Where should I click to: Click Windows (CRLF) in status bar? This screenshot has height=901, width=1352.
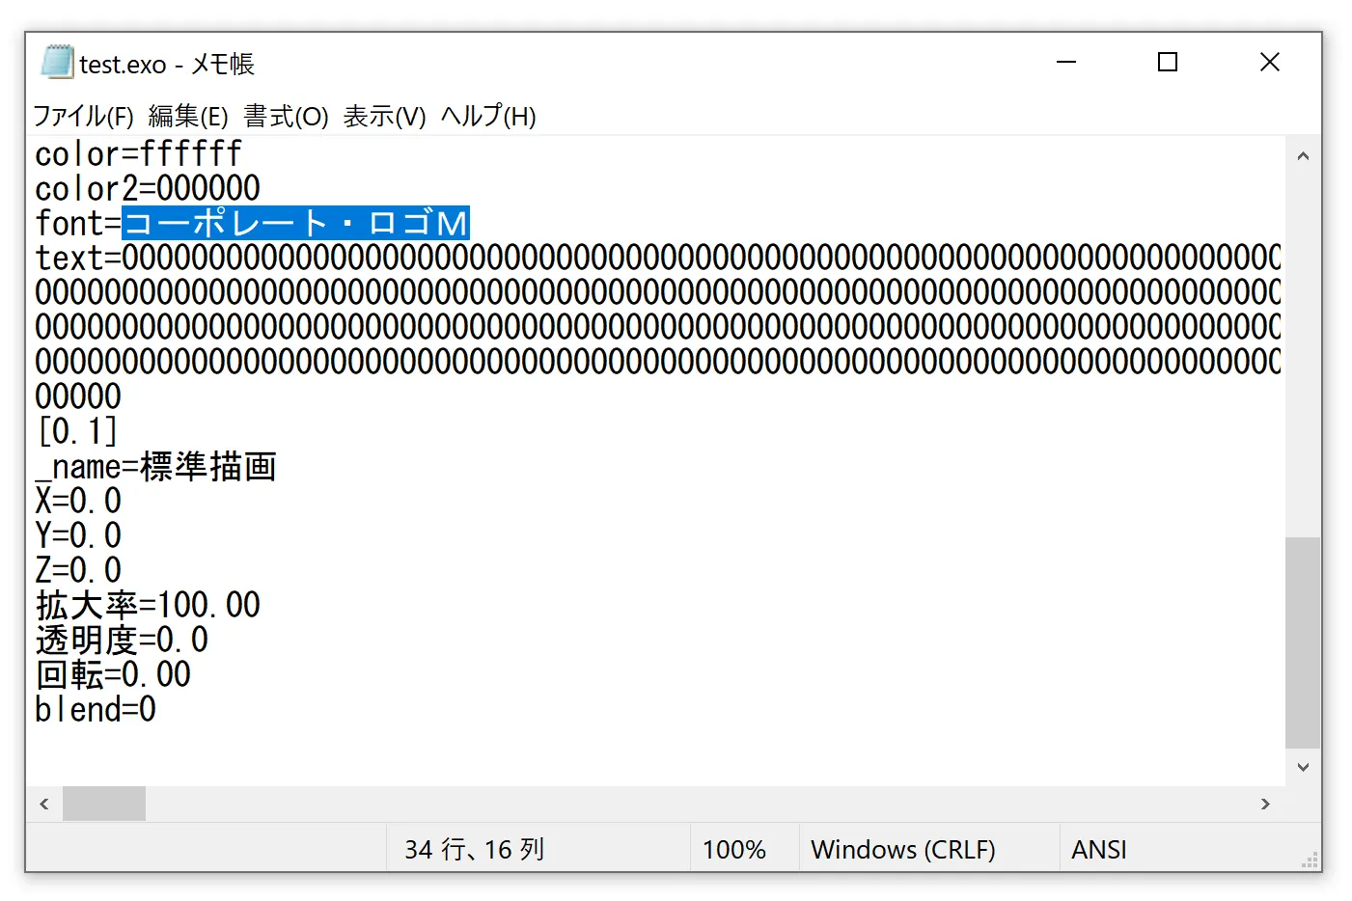click(902, 849)
